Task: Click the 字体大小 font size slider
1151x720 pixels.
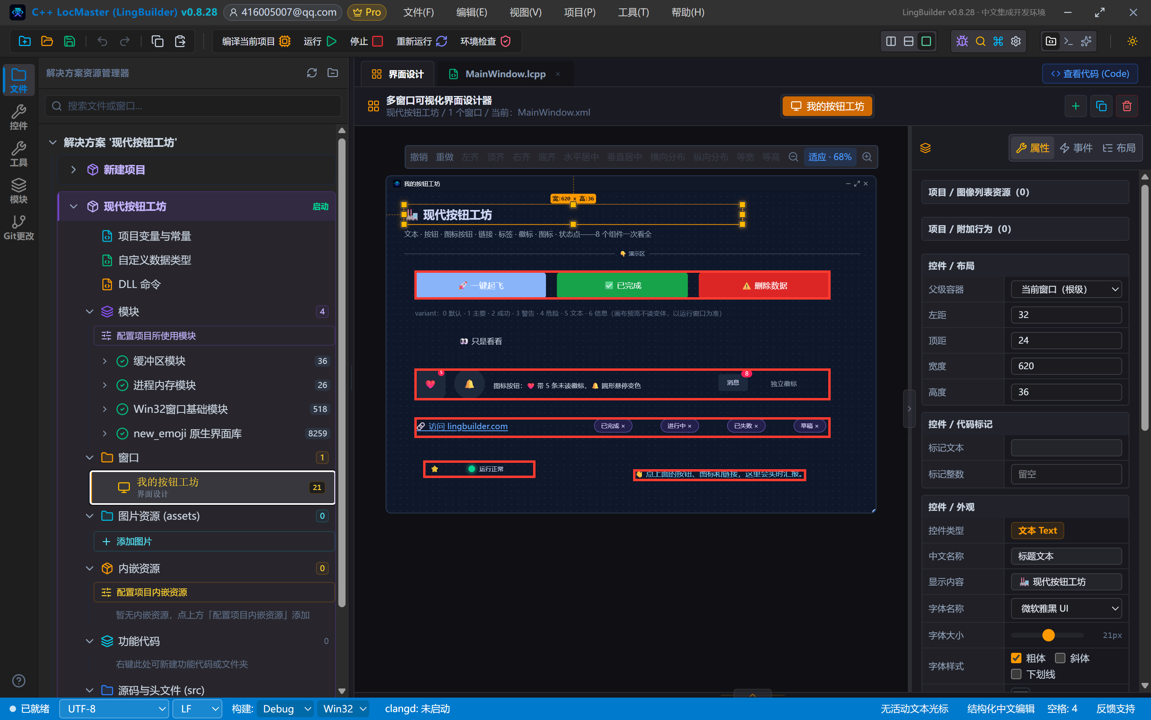Action: point(1047,635)
